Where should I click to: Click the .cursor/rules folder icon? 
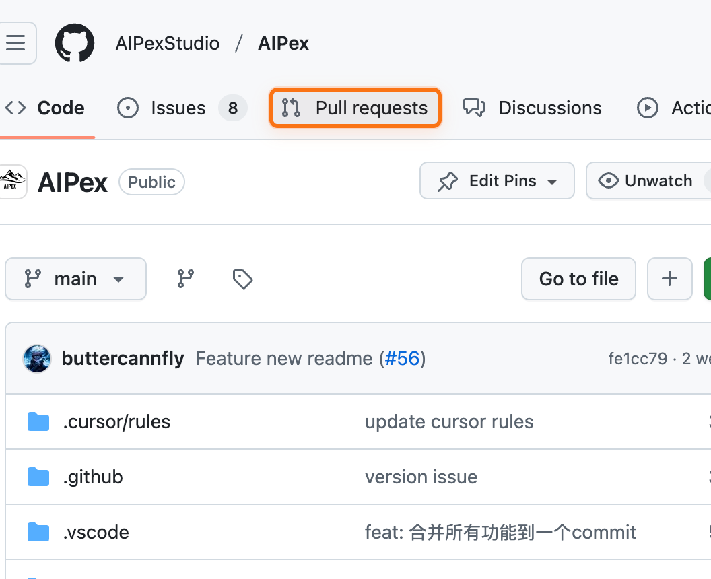(x=38, y=422)
